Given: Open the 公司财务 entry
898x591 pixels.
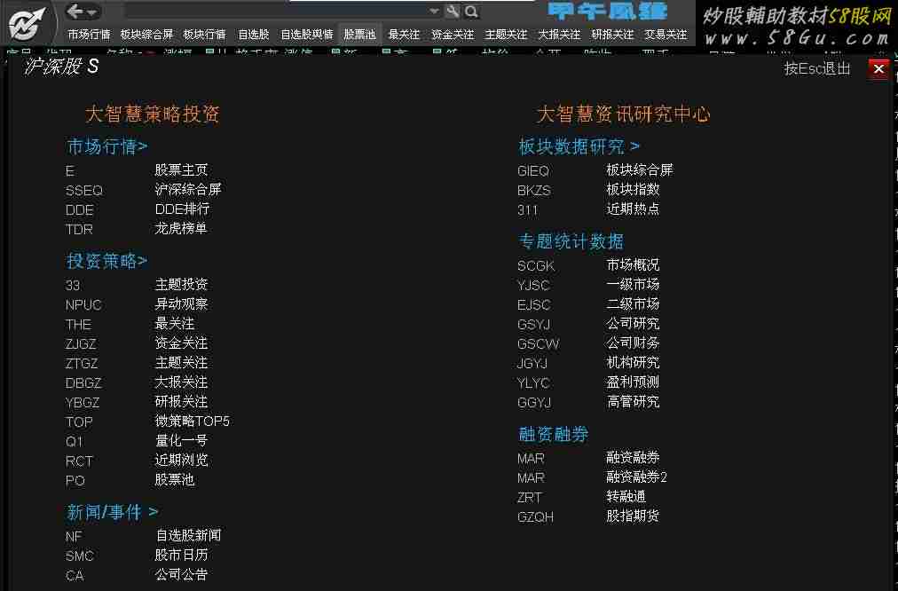Looking at the screenshot, I should 633,343.
